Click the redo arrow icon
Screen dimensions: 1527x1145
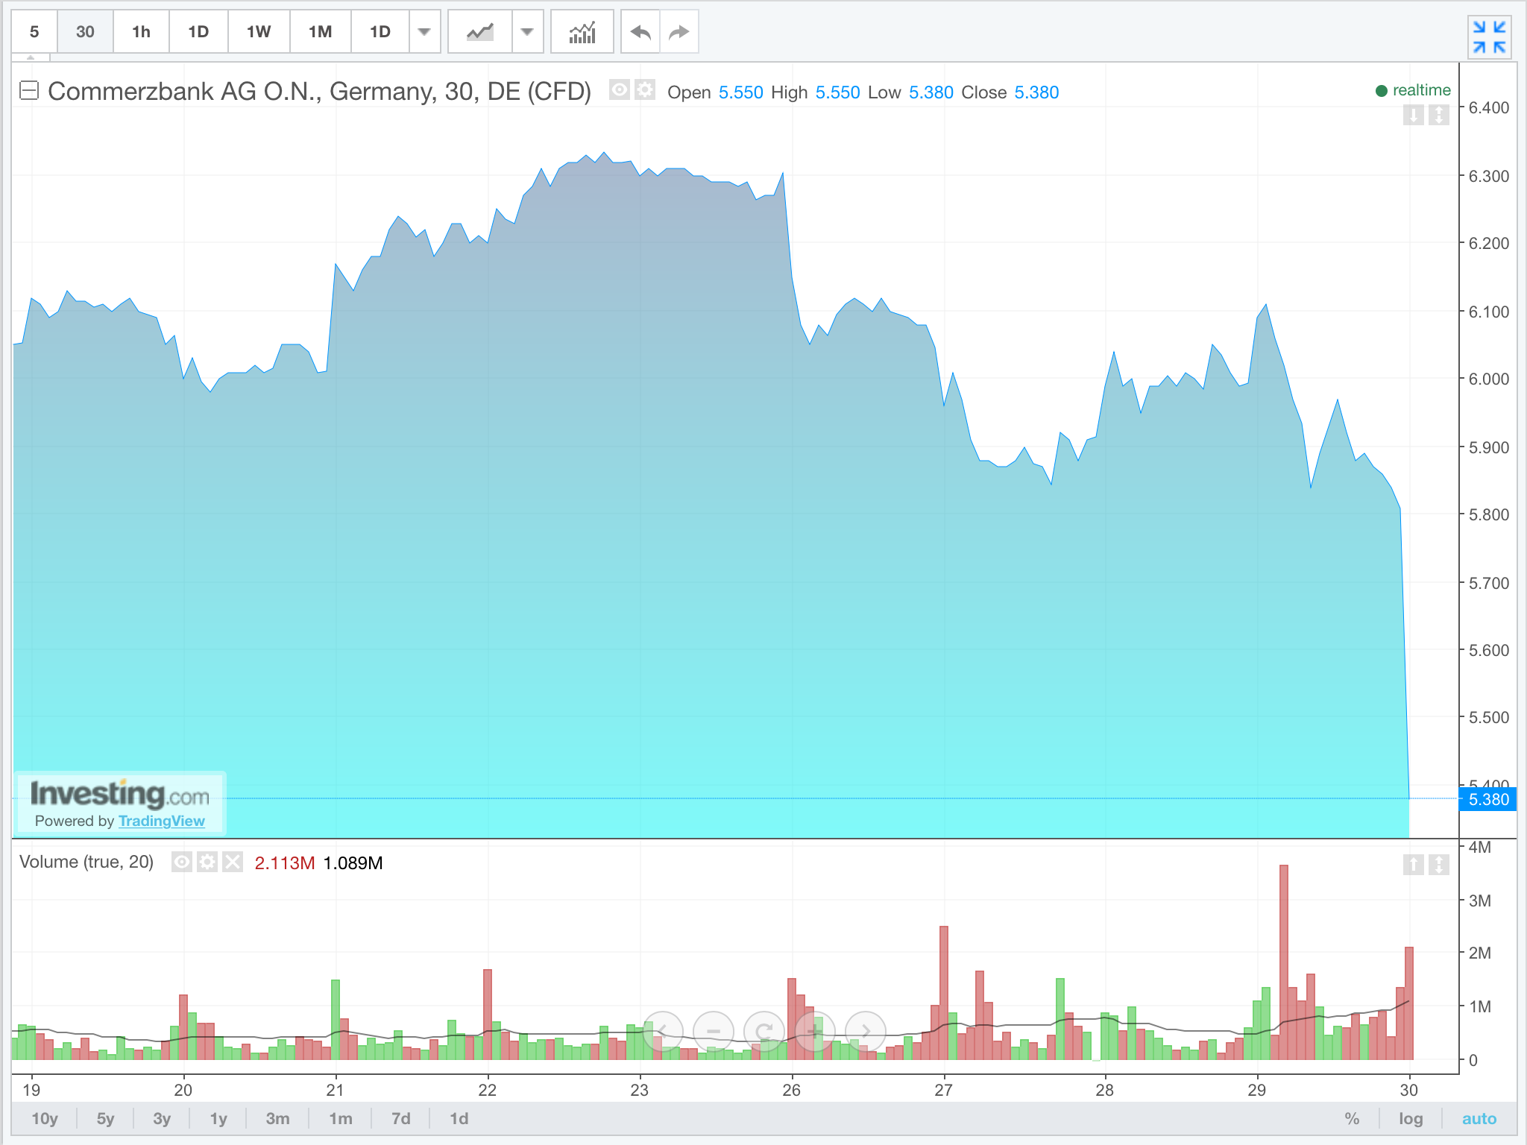point(679,31)
